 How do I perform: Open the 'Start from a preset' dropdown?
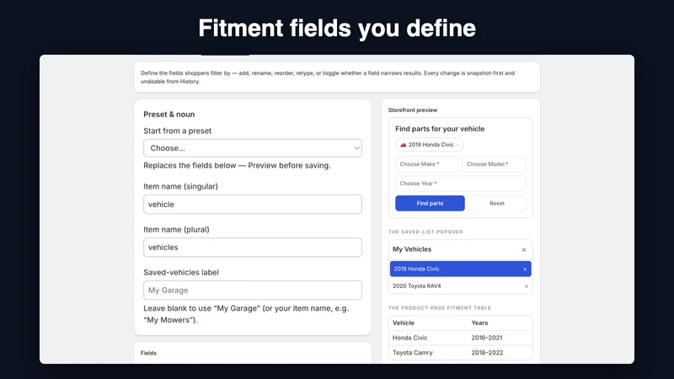(x=253, y=148)
